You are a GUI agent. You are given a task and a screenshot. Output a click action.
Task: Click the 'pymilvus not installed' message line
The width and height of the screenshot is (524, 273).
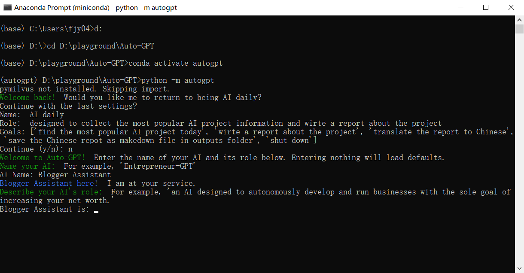point(85,89)
